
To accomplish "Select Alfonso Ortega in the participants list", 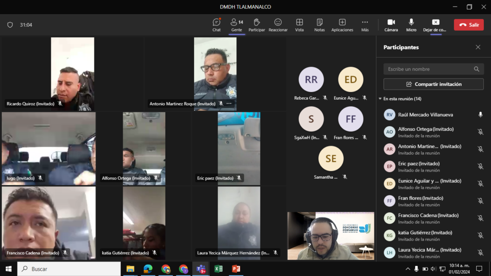I will 426,132.
